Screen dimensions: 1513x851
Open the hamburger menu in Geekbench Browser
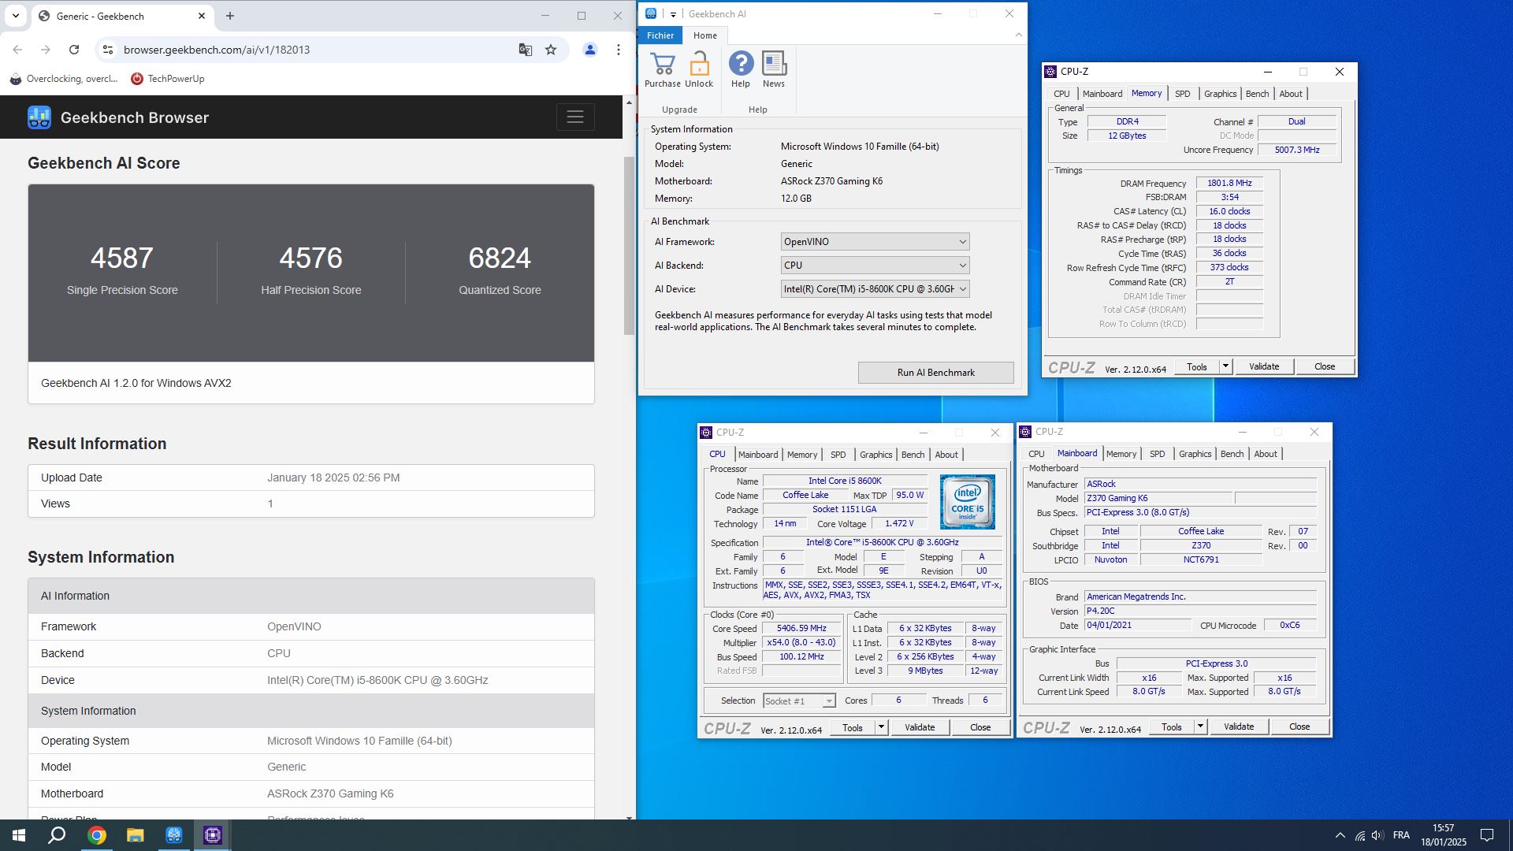pyautogui.click(x=575, y=117)
